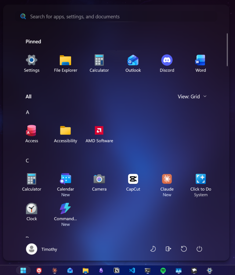The height and width of the screenshot is (275, 235).
Task: Open the pinned Word app
Action: coord(201,63)
